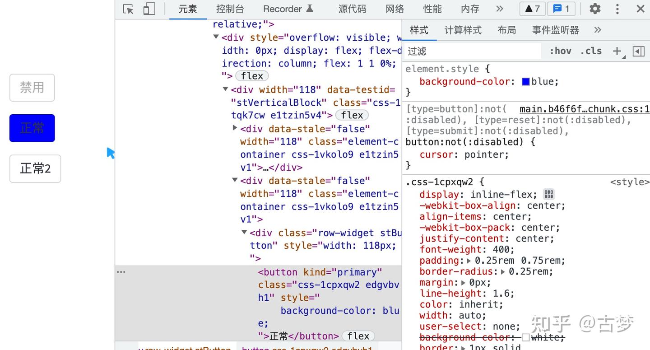The width and height of the screenshot is (650, 350).
Task: Open the customize DevTools three-dot menu
Action: 617,9
